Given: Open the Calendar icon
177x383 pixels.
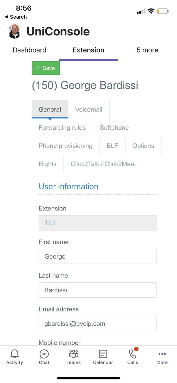Looking at the screenshot, I should click(103, 354).
